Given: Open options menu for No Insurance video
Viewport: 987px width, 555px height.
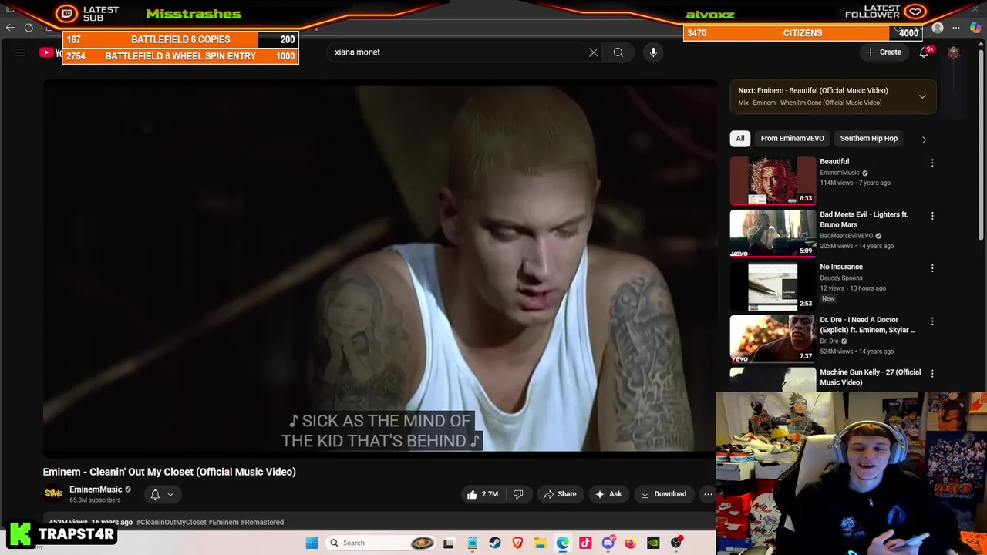Looking at the screenshot, I should point(932,268).
